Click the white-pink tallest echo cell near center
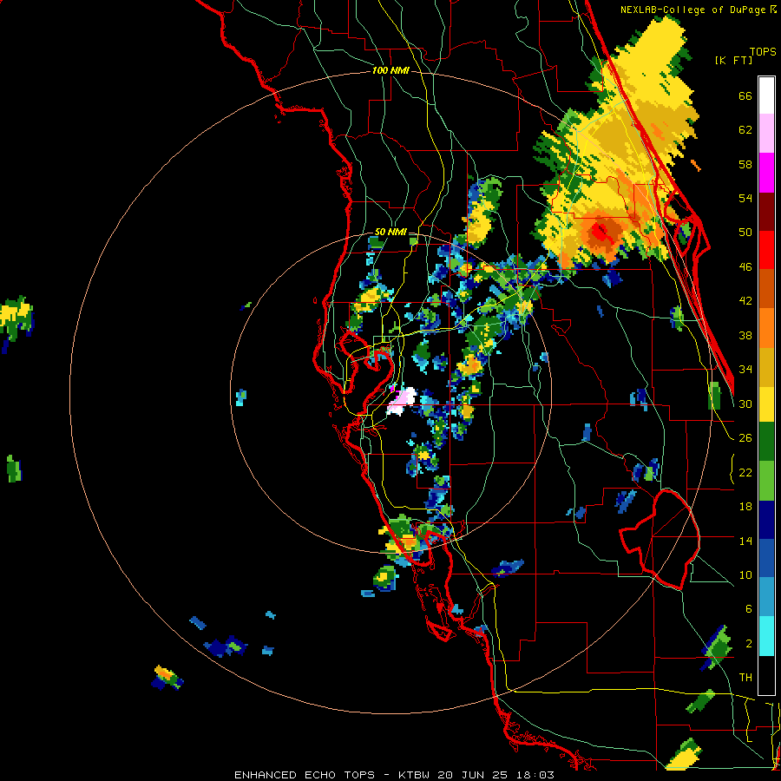The height and width of the screenshot is (781, 781). [x=402, y=402]
